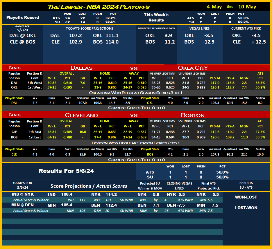Click the closing line "NYK -5.5"
The width and height of the screenshot is (272, 249).
pos(176,195)
